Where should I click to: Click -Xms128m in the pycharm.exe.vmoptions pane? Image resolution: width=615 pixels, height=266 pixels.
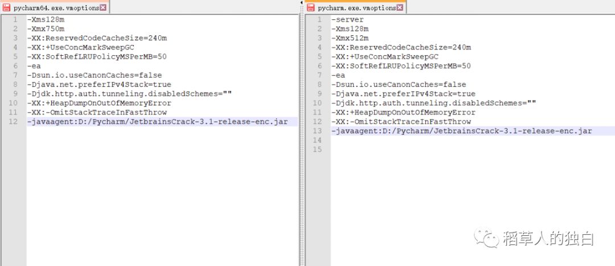pos(350,28)
